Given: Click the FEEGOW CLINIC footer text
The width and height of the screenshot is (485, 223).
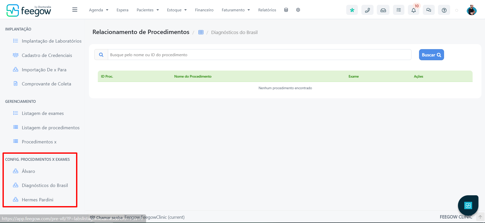Looking at the screenshot, I should coord(456,217).
